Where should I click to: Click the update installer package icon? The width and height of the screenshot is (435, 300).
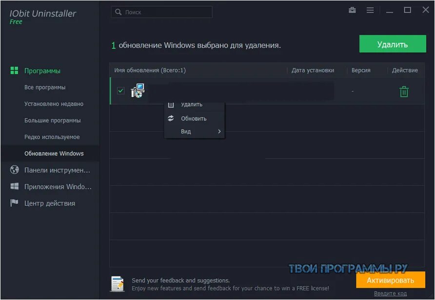(x=138, y=91)
